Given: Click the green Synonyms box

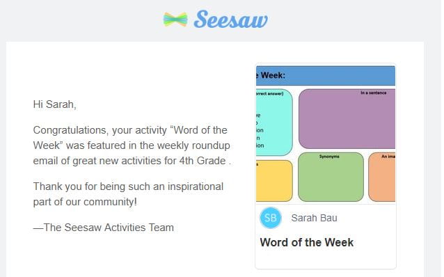Looking at the screenshot, I should point(331,177).
